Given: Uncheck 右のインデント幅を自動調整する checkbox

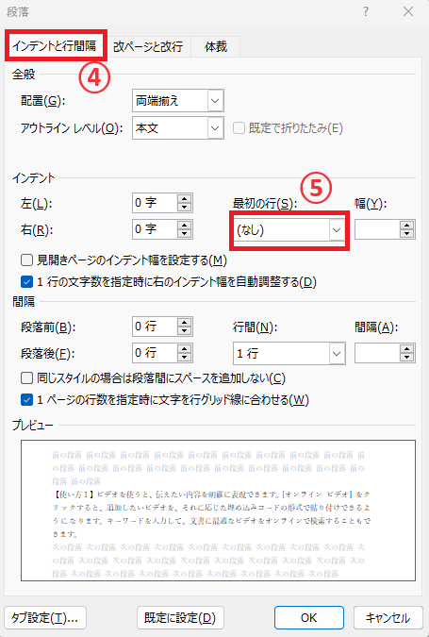Looking at the screenshot, I should (x=26, y=281).
